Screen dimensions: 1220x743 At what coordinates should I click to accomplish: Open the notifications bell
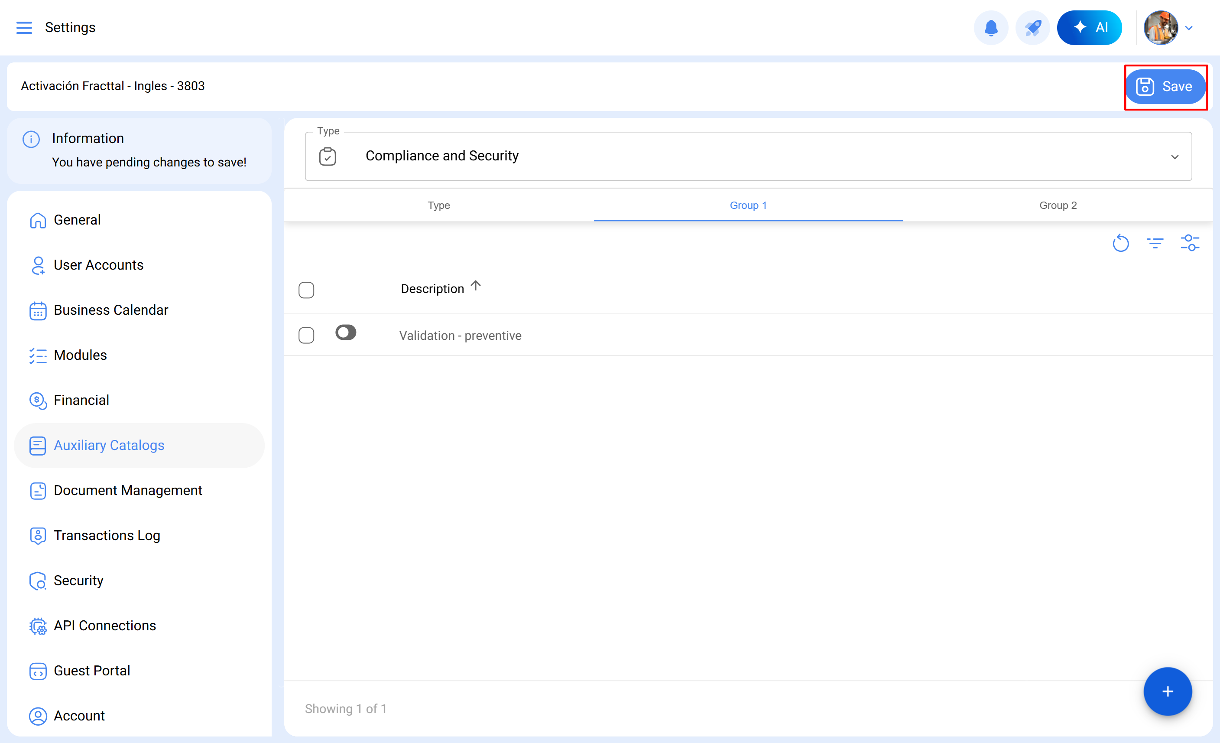(991, 28)
